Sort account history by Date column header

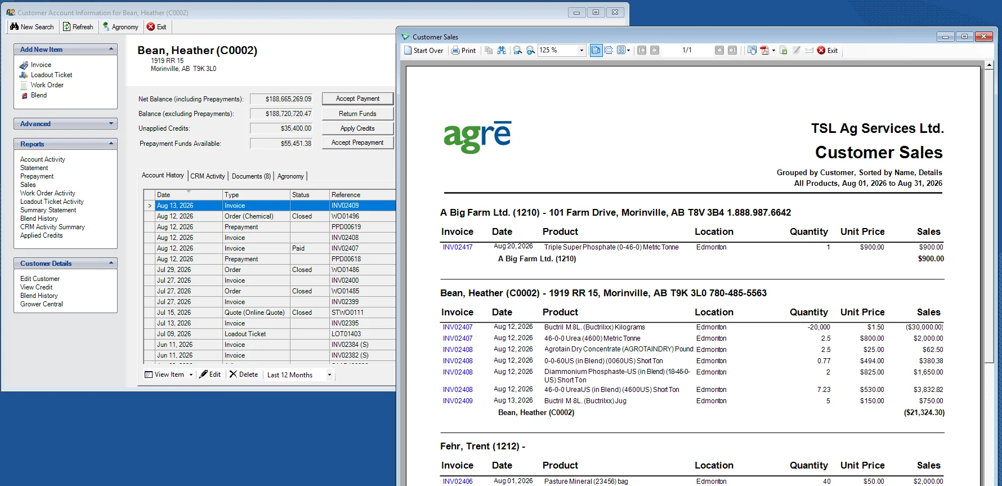pos(189,195)
